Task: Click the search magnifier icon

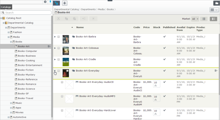Action: 3,12
